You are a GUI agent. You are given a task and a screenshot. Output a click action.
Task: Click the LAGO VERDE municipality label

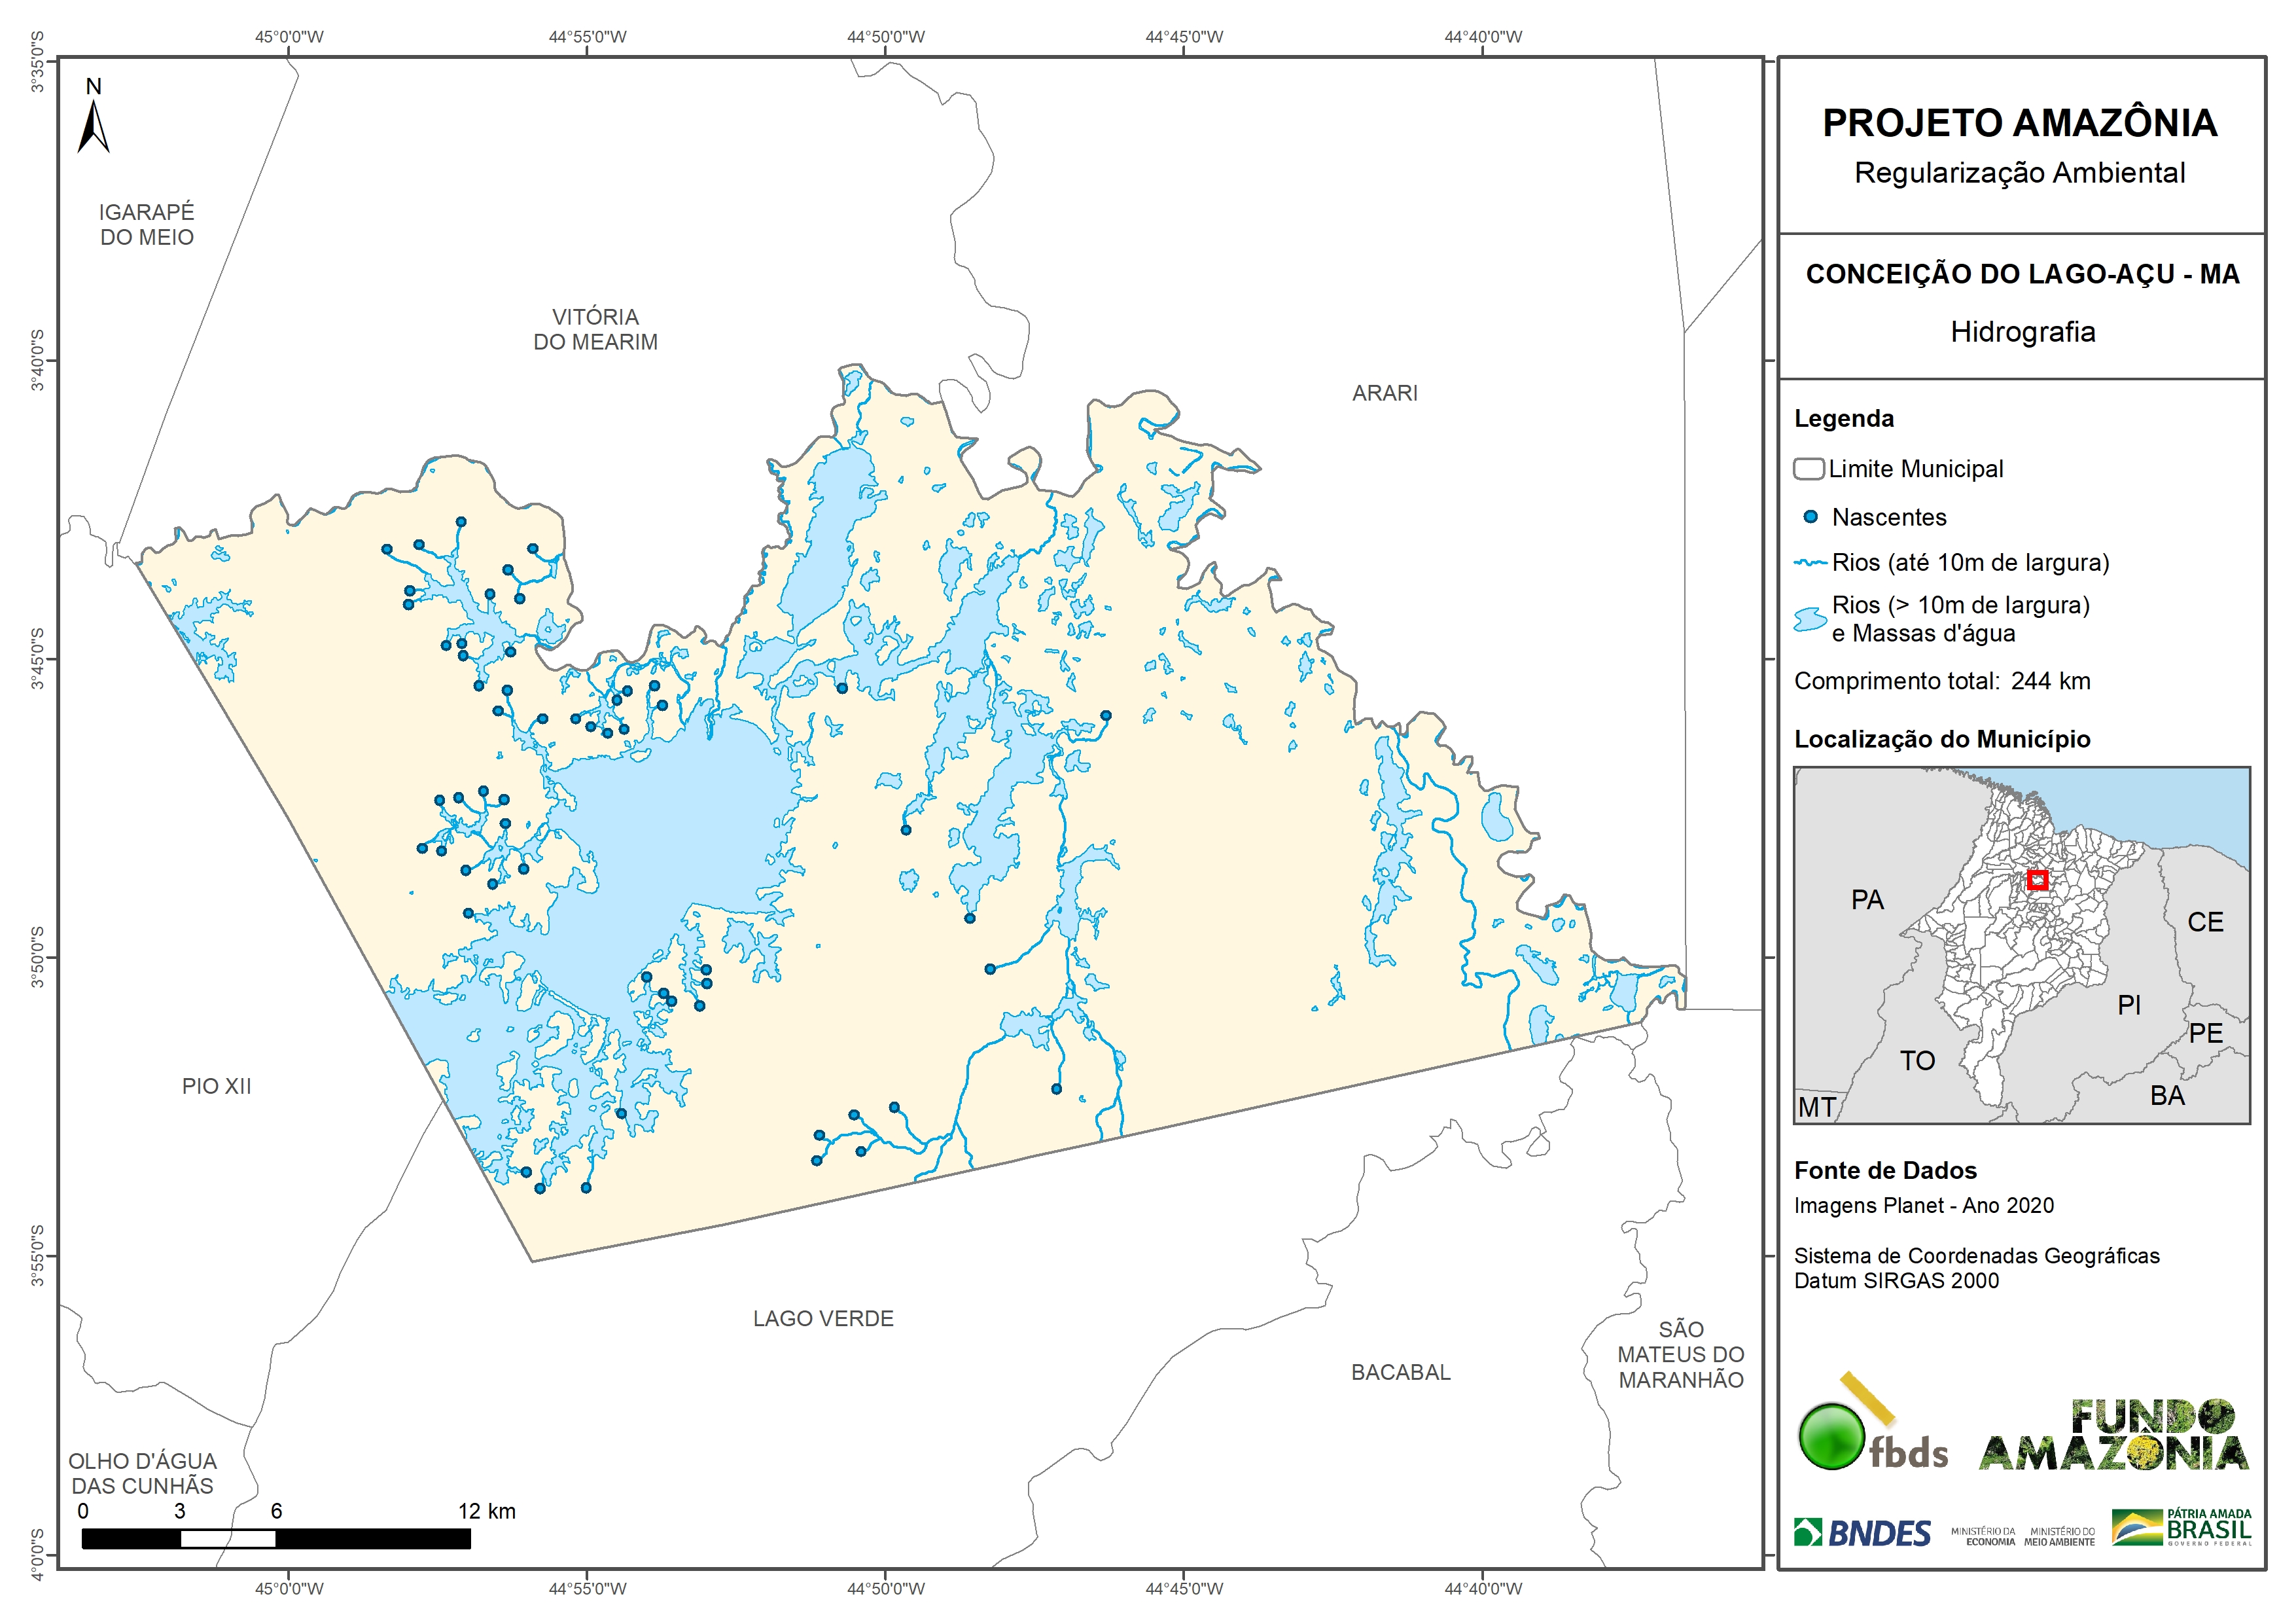click(x=823, y=1319)
